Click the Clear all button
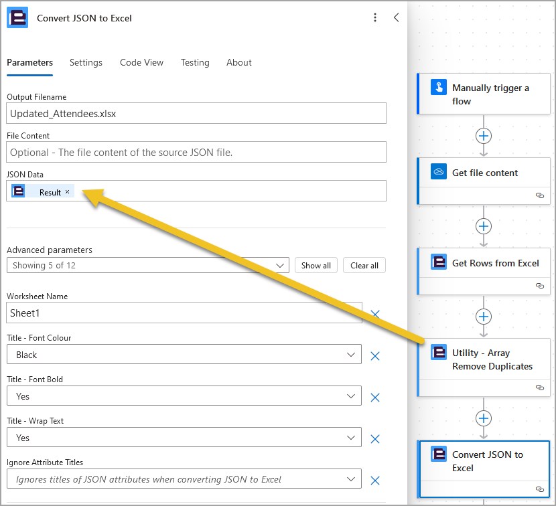Screen dimensions: 556x506 (364, 266)
